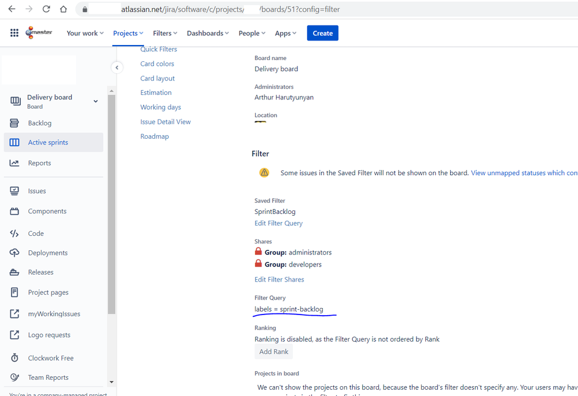Click the Clockwork Free stopwatch icon
The image size is (578, 396).
coord(14,358)
